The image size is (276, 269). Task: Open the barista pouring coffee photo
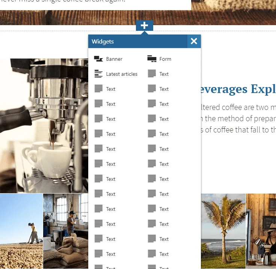click(x=261, y=231)
